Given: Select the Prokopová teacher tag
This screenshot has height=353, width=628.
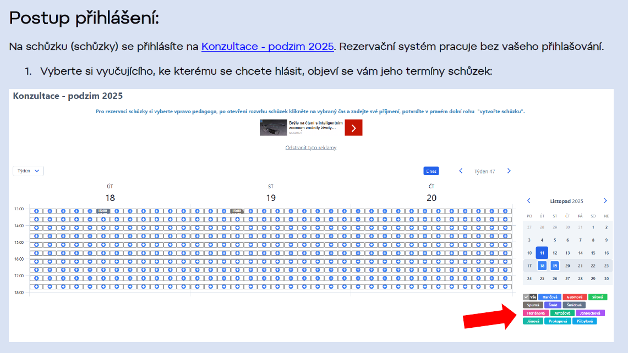Looking at the screenshot, I should point(558,321).
